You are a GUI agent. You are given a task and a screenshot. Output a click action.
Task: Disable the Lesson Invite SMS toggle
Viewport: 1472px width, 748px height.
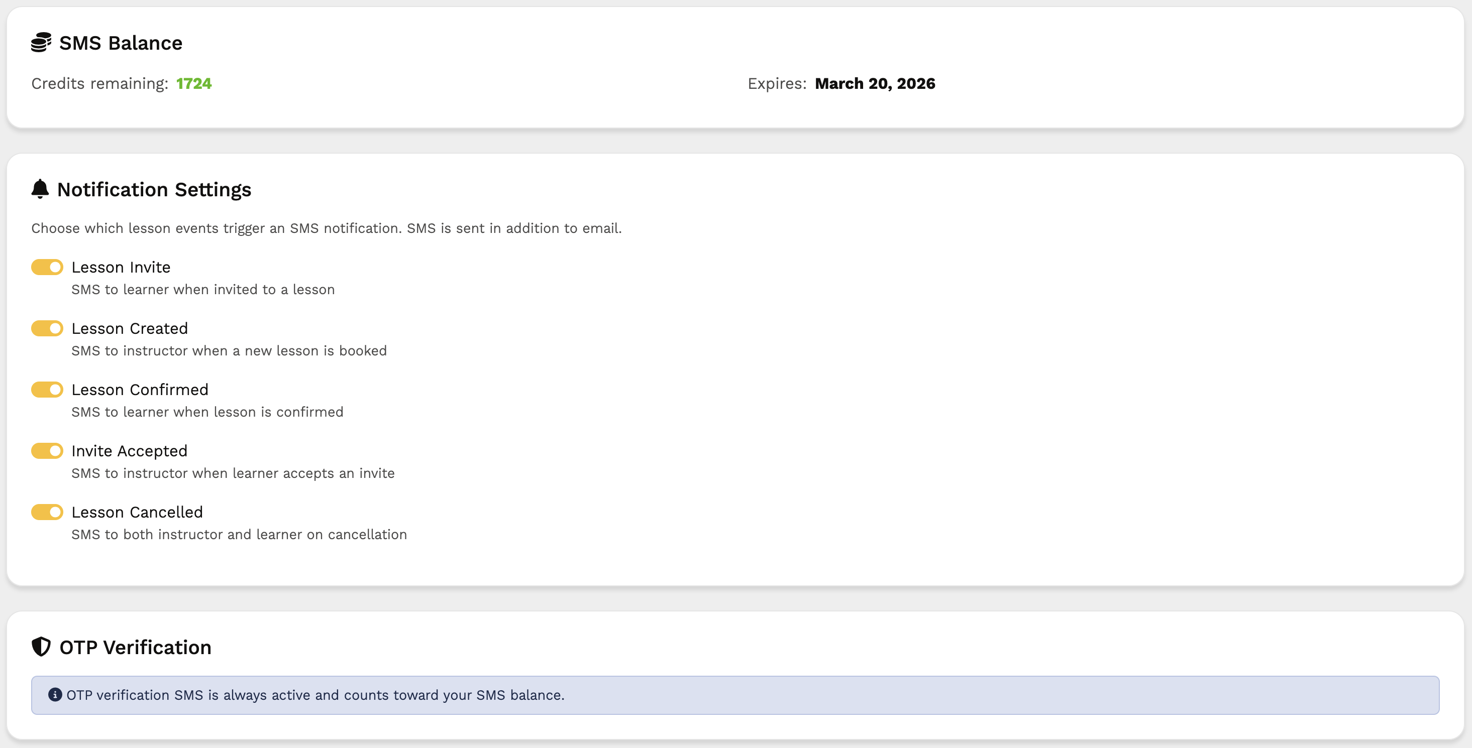(47, 267)
